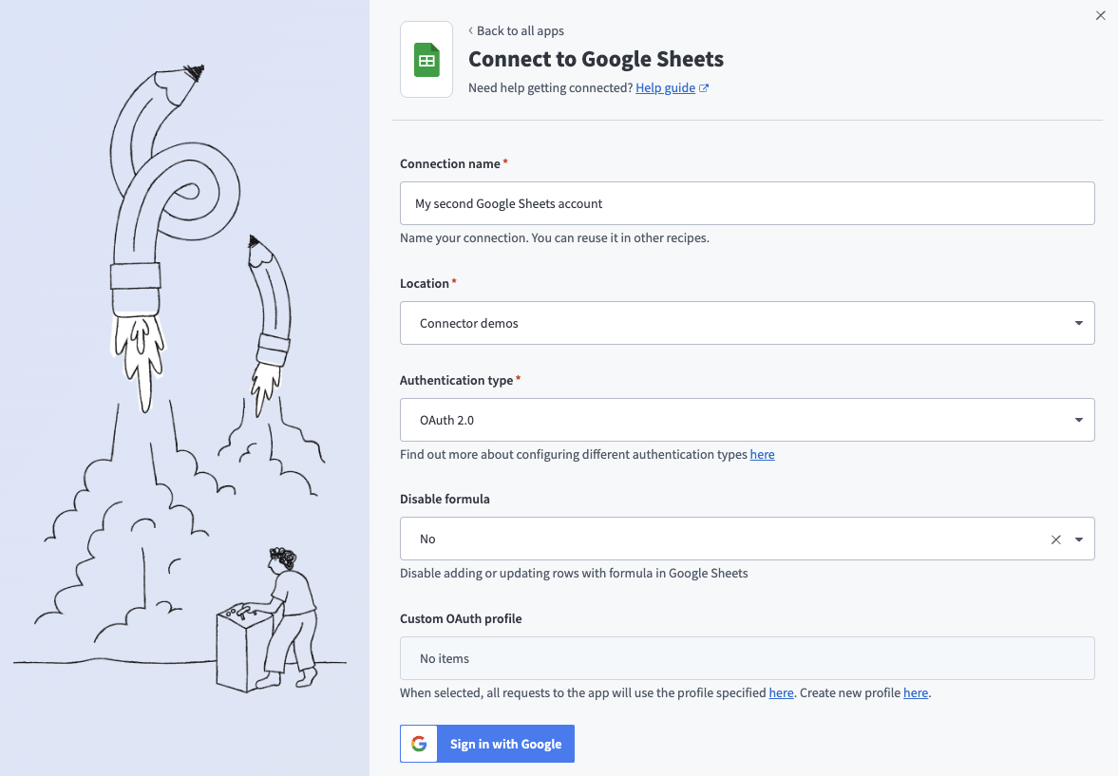Click the Google G logo on sign-in button

tap(418, 744)
